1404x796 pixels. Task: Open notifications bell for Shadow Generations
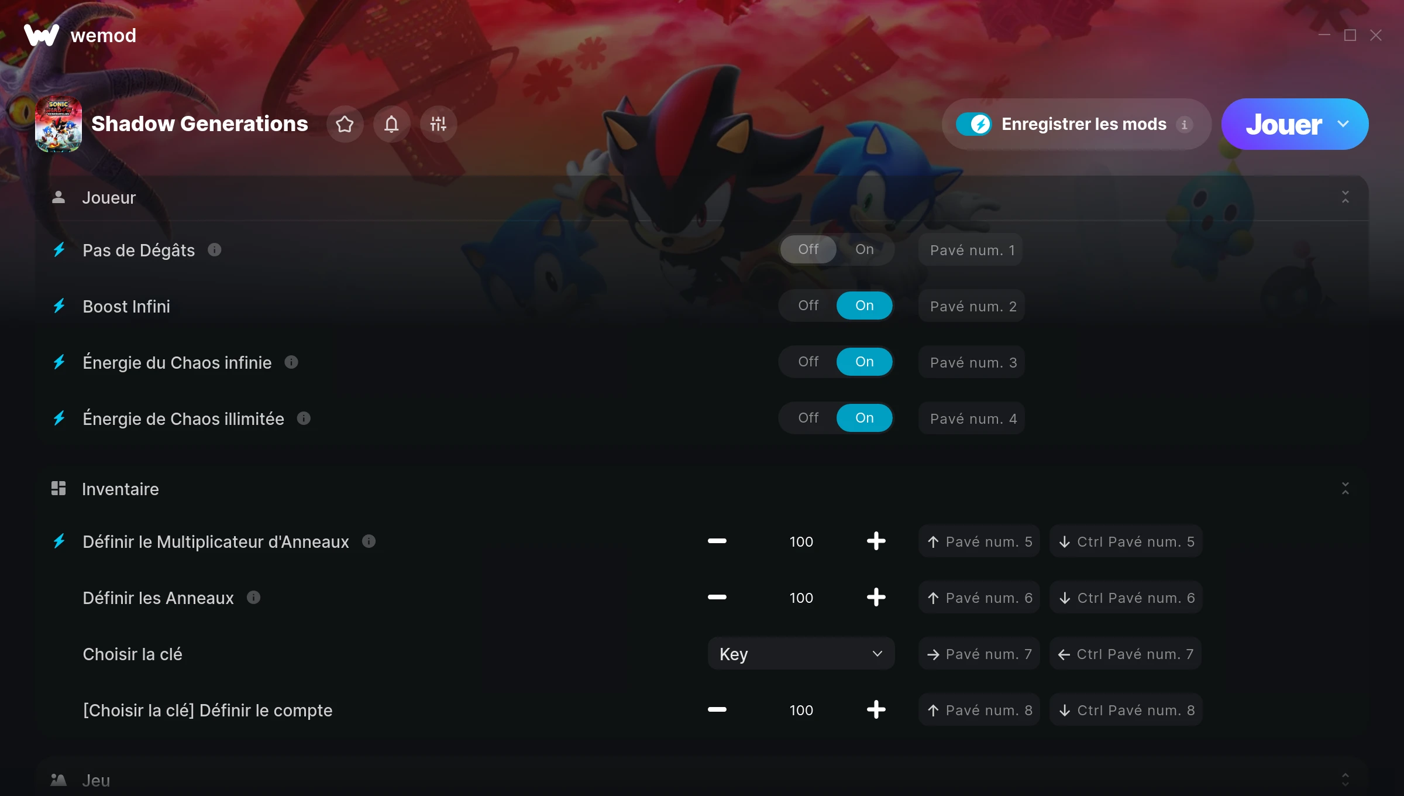(x=391, y=124)
